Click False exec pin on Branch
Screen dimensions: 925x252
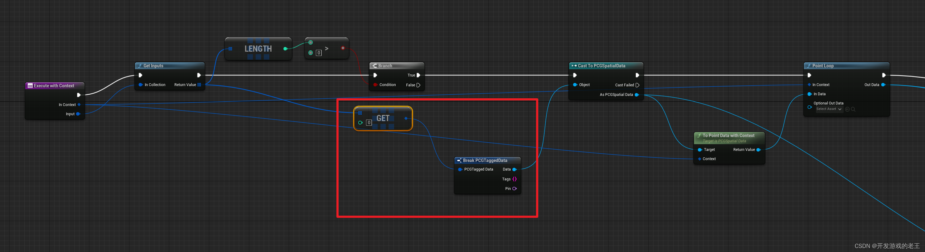(418, 85)
